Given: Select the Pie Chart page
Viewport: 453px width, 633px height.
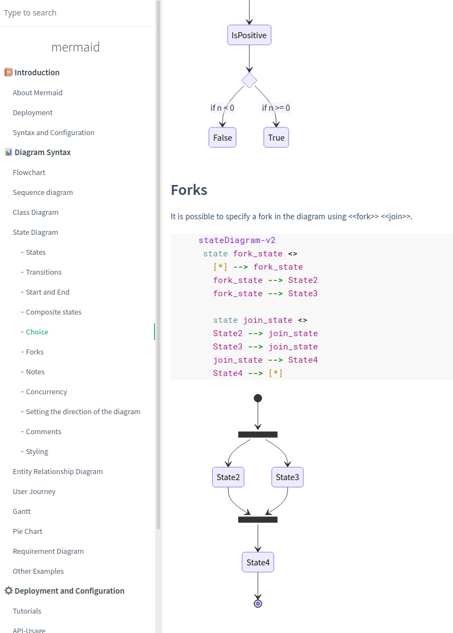Looking at the screenshot, I should (27, 531).
